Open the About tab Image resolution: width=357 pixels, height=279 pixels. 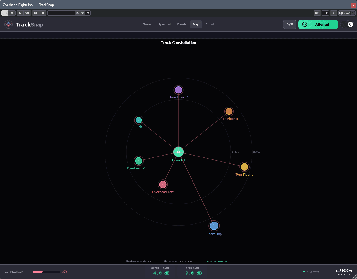coord(210,24)
